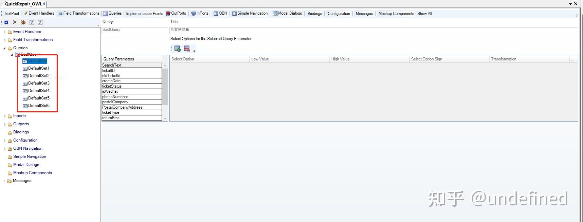Open Implementation Points tab
Viewport: 583px width, 222px height.
coord(144,14)
